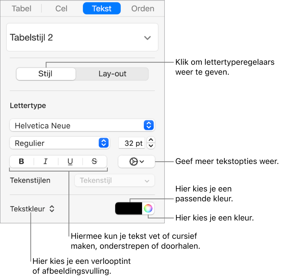Open the Tabelstijl 2 style menu
Image resolution: width=282 pixels, height=279 pixels.
point(82,37)
